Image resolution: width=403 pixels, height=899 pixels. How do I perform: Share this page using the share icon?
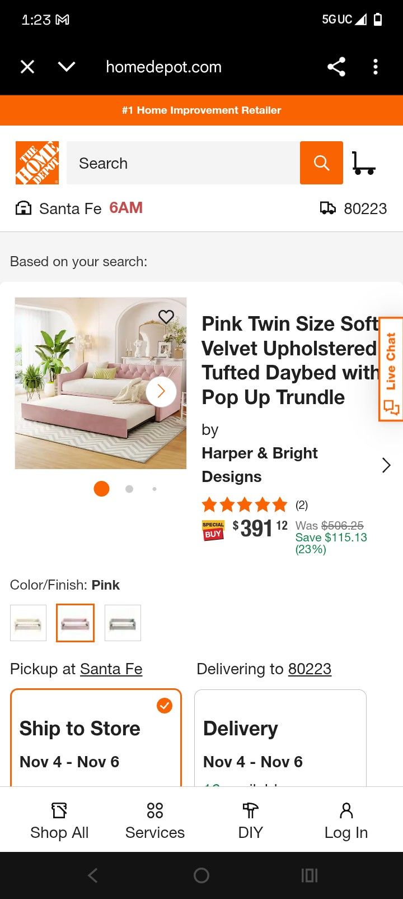pos(336,67)
